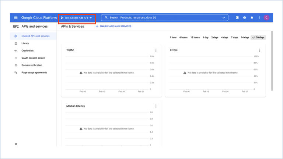Select the 1 day time range
283x159 pixels.
206,37
